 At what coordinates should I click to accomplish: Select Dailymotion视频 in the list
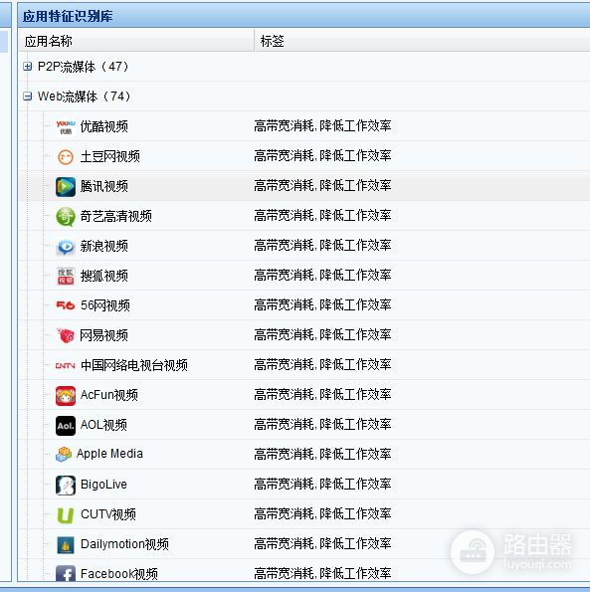click(x=124, y=544)
